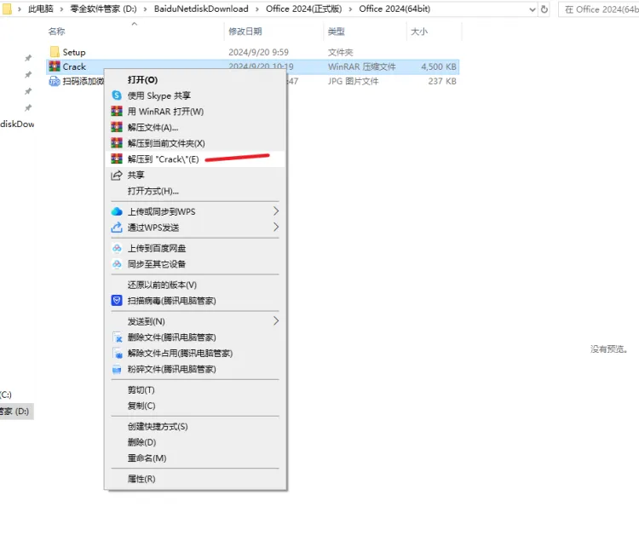The width and height of the screenshot is (639, 553).
Task: Select 解压到 "Crack\"(E) menu option
Action: point(163,159)
